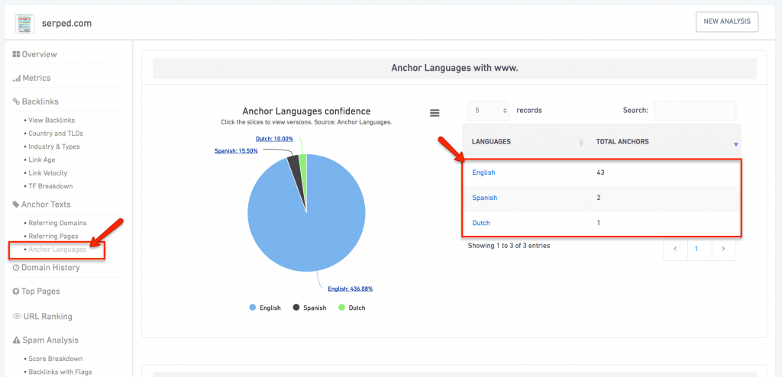Click the Overview grid icon

(x=16, y=54)
